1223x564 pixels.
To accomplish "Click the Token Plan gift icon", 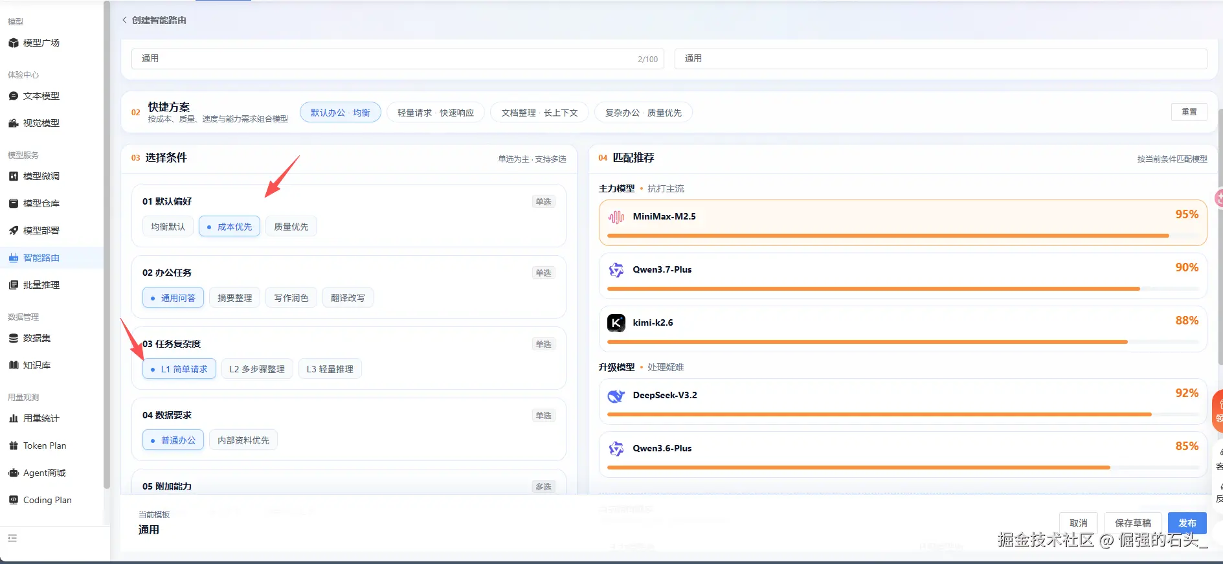I will (x=13, y=446).
